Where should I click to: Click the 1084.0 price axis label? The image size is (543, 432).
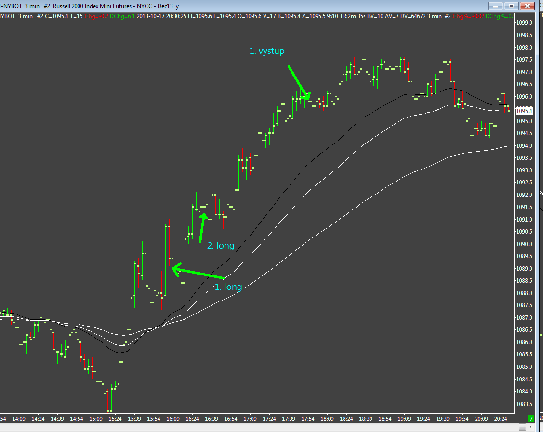[524, 392]
